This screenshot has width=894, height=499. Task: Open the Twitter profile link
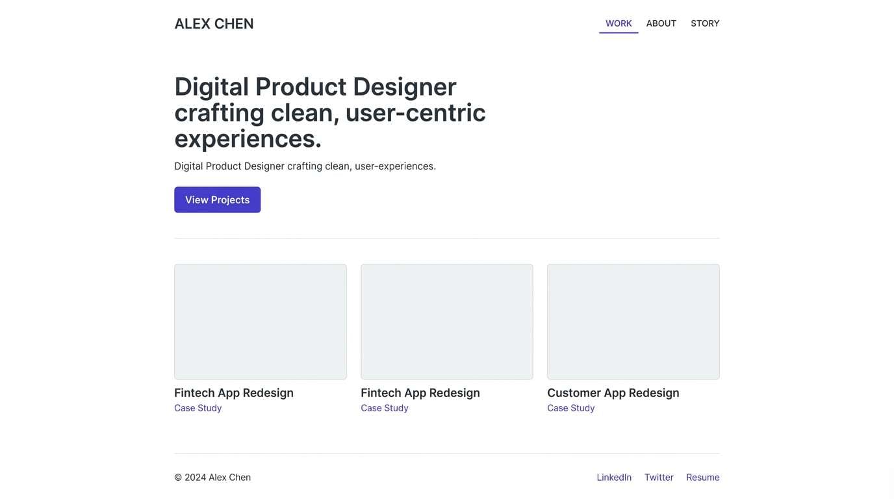click(x=659, y=477)
